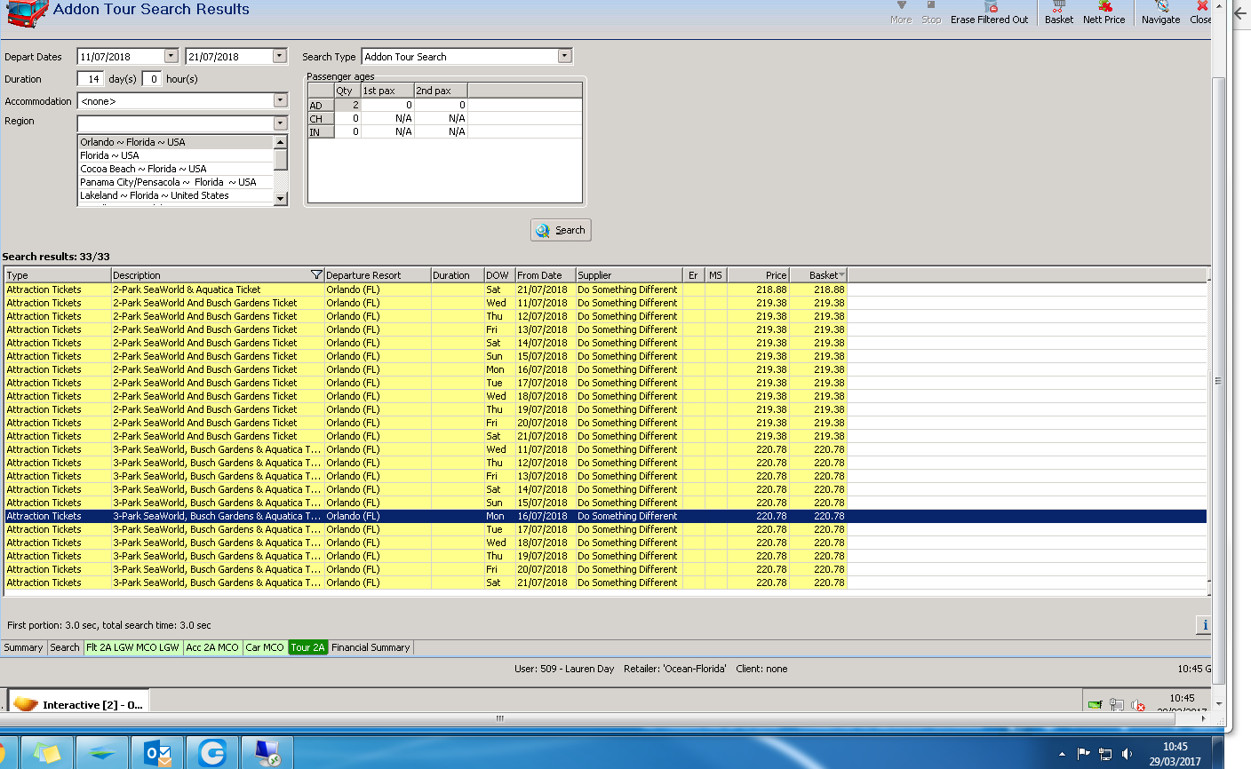Open the sticky notes taskbar icon
The width and height of the screenshot is (1251, 769).
pos(47,754)
